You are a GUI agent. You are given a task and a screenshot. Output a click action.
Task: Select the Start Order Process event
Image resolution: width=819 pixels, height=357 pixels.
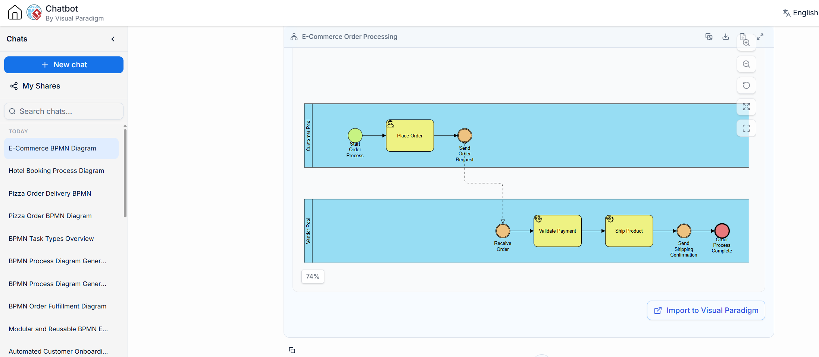(355, 136)
